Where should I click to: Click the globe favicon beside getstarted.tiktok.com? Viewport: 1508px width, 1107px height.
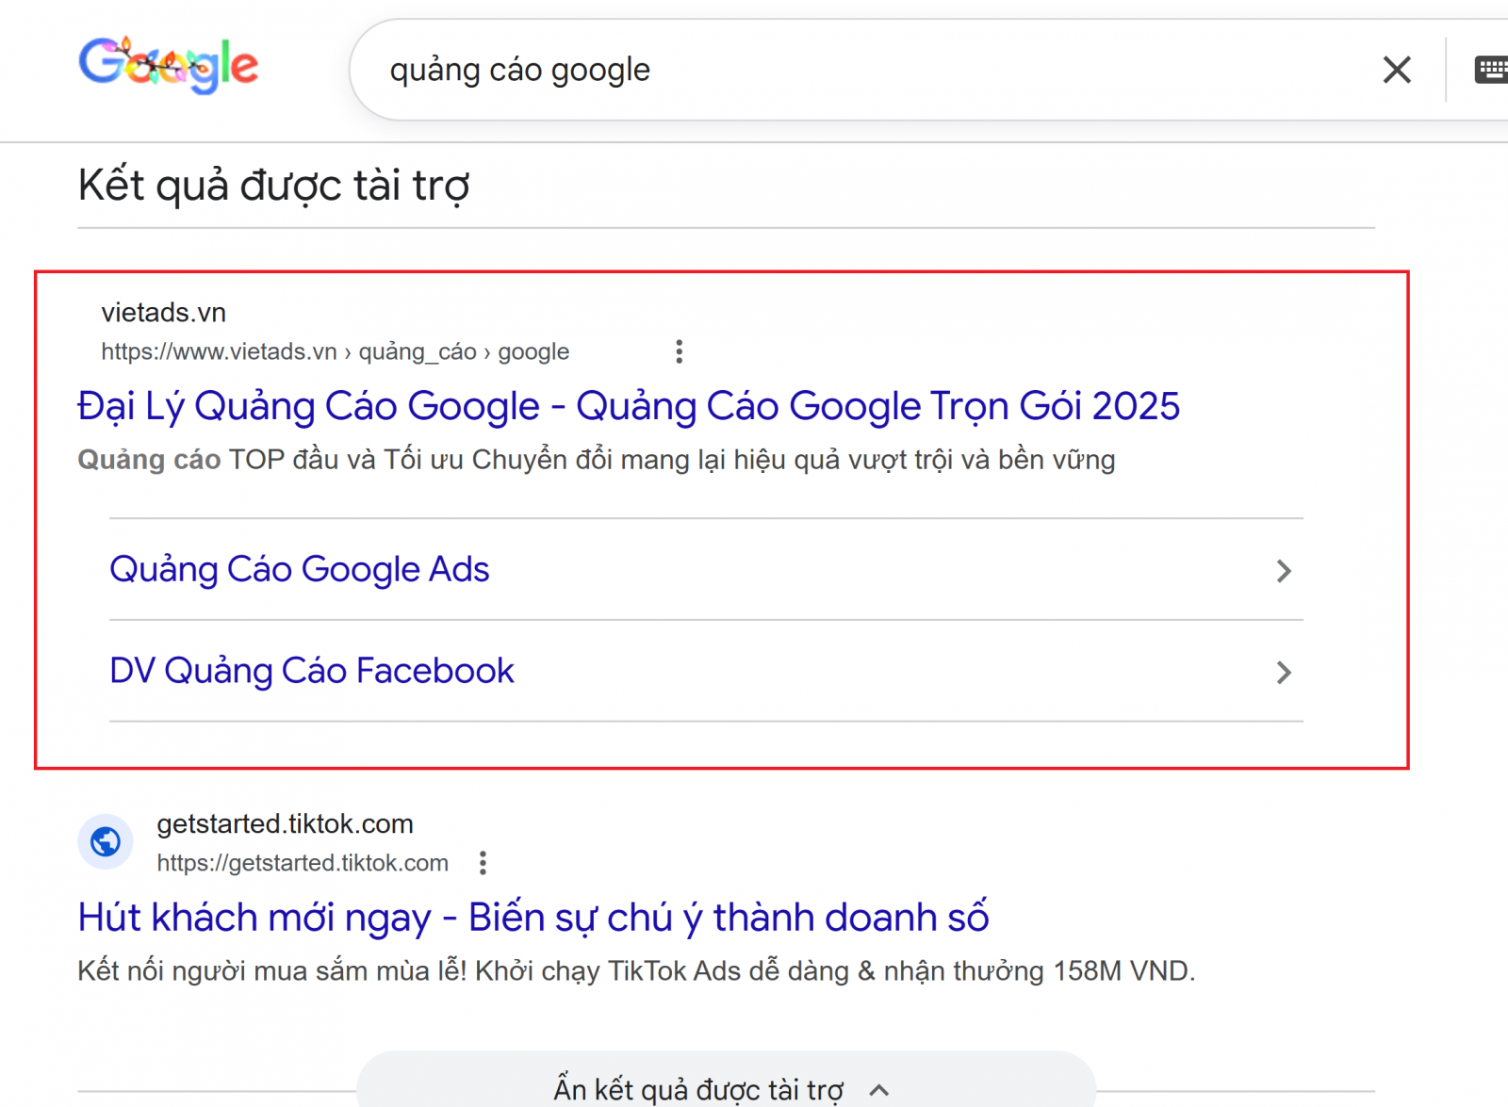point(106,841)
